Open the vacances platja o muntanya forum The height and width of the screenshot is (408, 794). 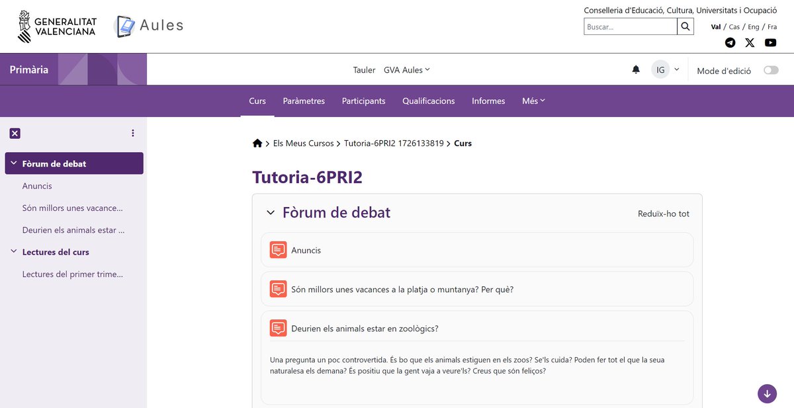click(402, 290)
